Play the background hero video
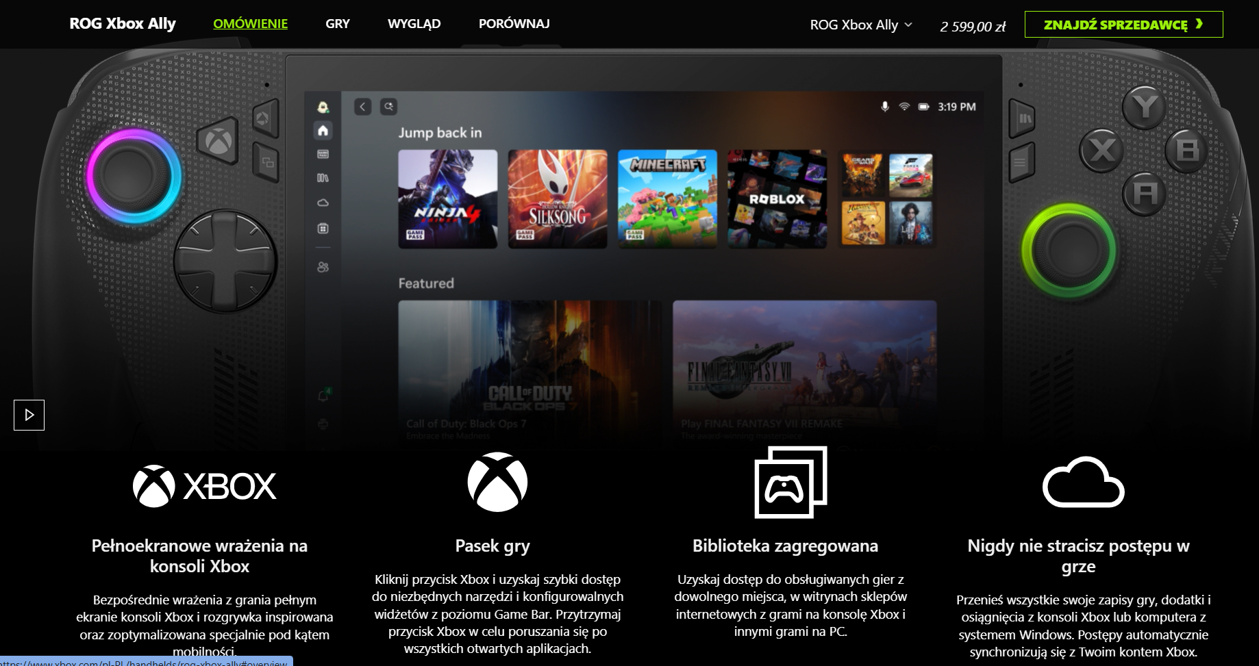The height and width of the screenshot is (666, 1259). click(29, 415)
